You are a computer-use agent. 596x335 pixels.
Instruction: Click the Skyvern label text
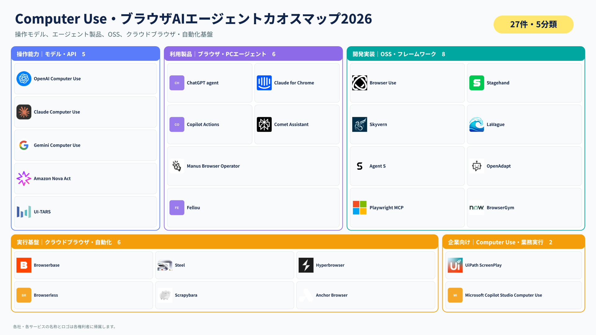click(x=378, y=124)
